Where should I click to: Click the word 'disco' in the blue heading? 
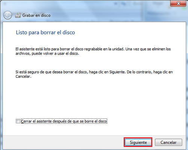(x=69, y=32)
